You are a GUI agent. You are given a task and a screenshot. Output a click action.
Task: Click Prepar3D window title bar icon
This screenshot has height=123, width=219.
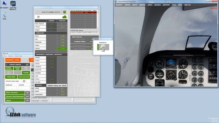[116, 2]
